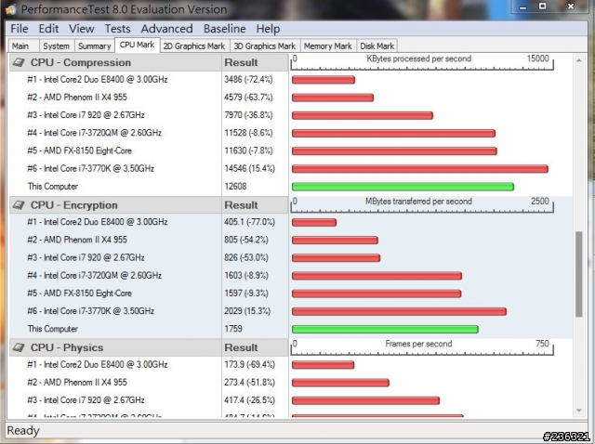Viewport: 595px width, 444px height.
Task: Click the CPU chip icon beside CPU - Physics
Action: click(x=19, y=347)
